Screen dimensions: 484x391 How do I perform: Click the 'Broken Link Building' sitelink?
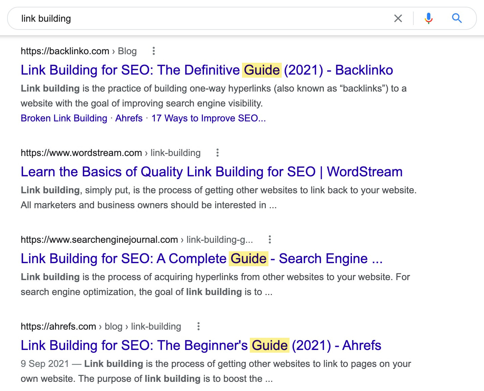63,118
